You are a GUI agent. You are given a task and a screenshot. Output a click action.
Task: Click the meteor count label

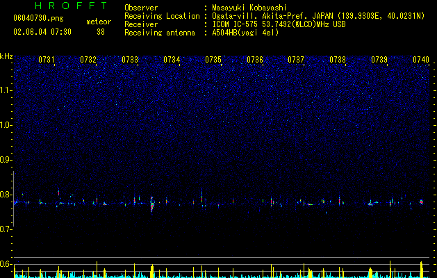point(99,22)
